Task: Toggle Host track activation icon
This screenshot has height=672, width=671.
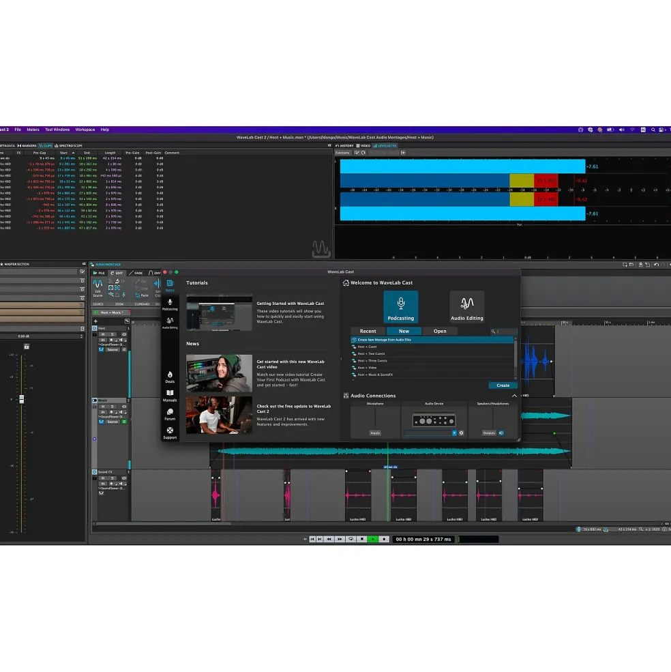Action: pyautogui.click(x=95, y=328)
